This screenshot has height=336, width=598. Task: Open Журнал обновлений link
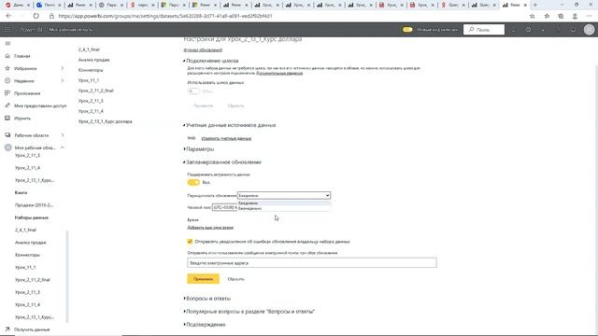pyautogui.click(x=203, y=49)
